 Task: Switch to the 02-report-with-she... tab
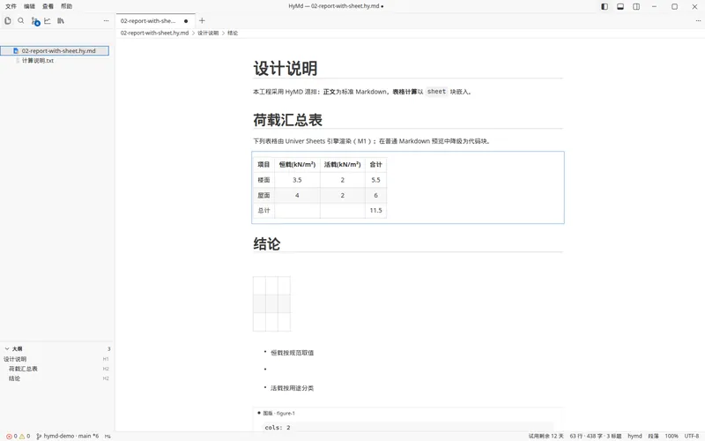[x=155, y=21]
